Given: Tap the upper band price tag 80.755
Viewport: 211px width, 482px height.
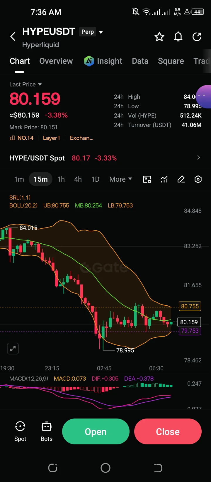Looking at the screenshot, I should [190, 306].
